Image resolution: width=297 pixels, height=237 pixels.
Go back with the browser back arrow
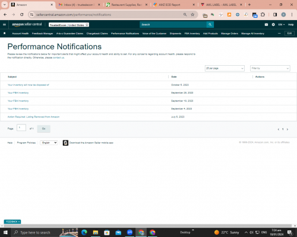[5, 15]
